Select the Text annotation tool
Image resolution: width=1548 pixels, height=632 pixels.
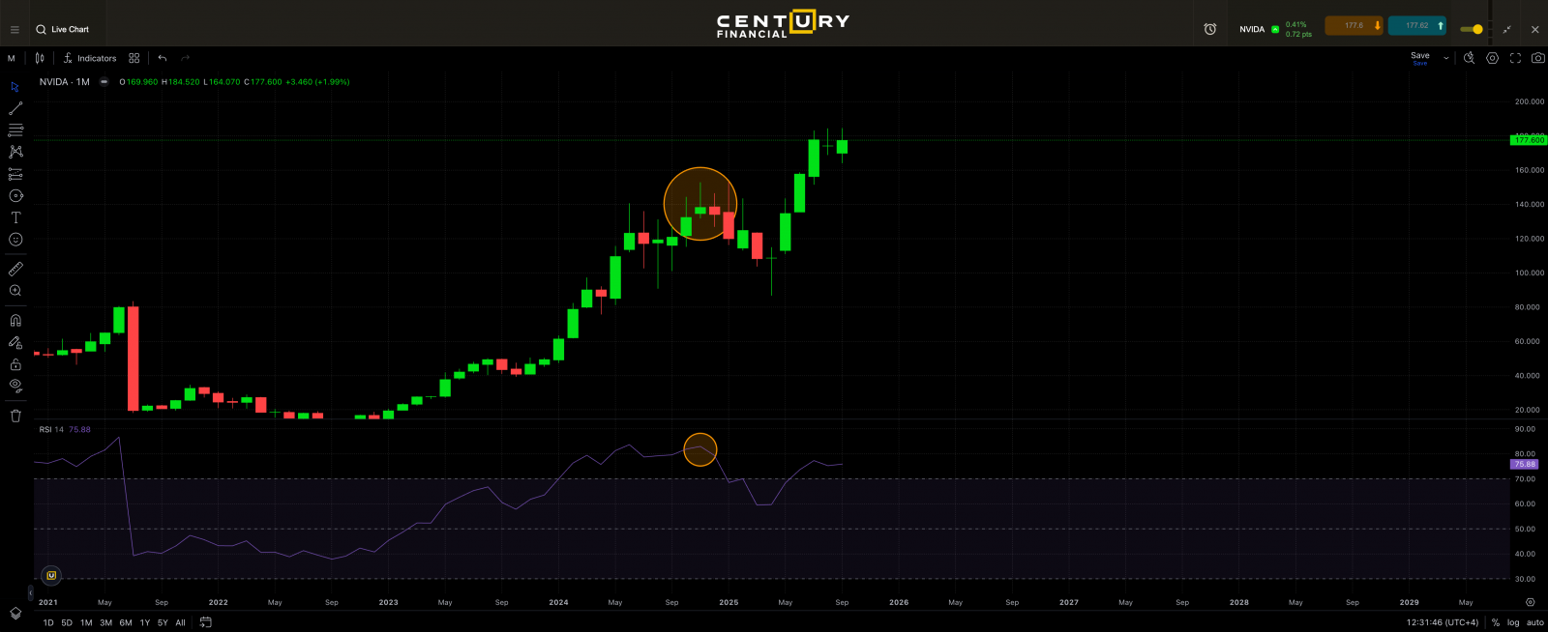[x=15, y=217]
